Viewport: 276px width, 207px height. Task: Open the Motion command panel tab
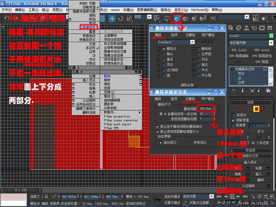[x=254, y=28]
